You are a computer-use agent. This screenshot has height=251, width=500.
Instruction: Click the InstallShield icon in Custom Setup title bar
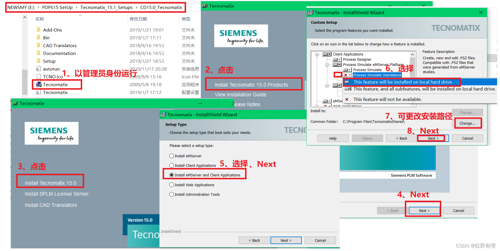(310, 13)
